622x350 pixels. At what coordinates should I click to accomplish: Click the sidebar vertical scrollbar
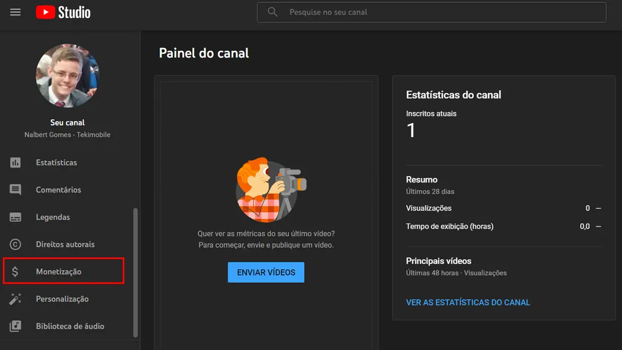coord(135,273)
